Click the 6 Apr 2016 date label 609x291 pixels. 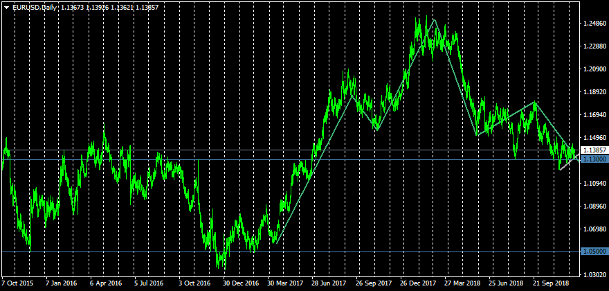pyautogui.click(x=105, y=283)
